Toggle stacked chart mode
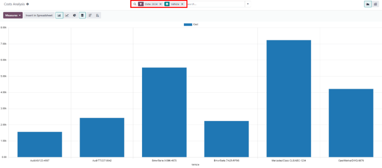The height and width of the screenshot is (168, 382). [x=82, y=16]
